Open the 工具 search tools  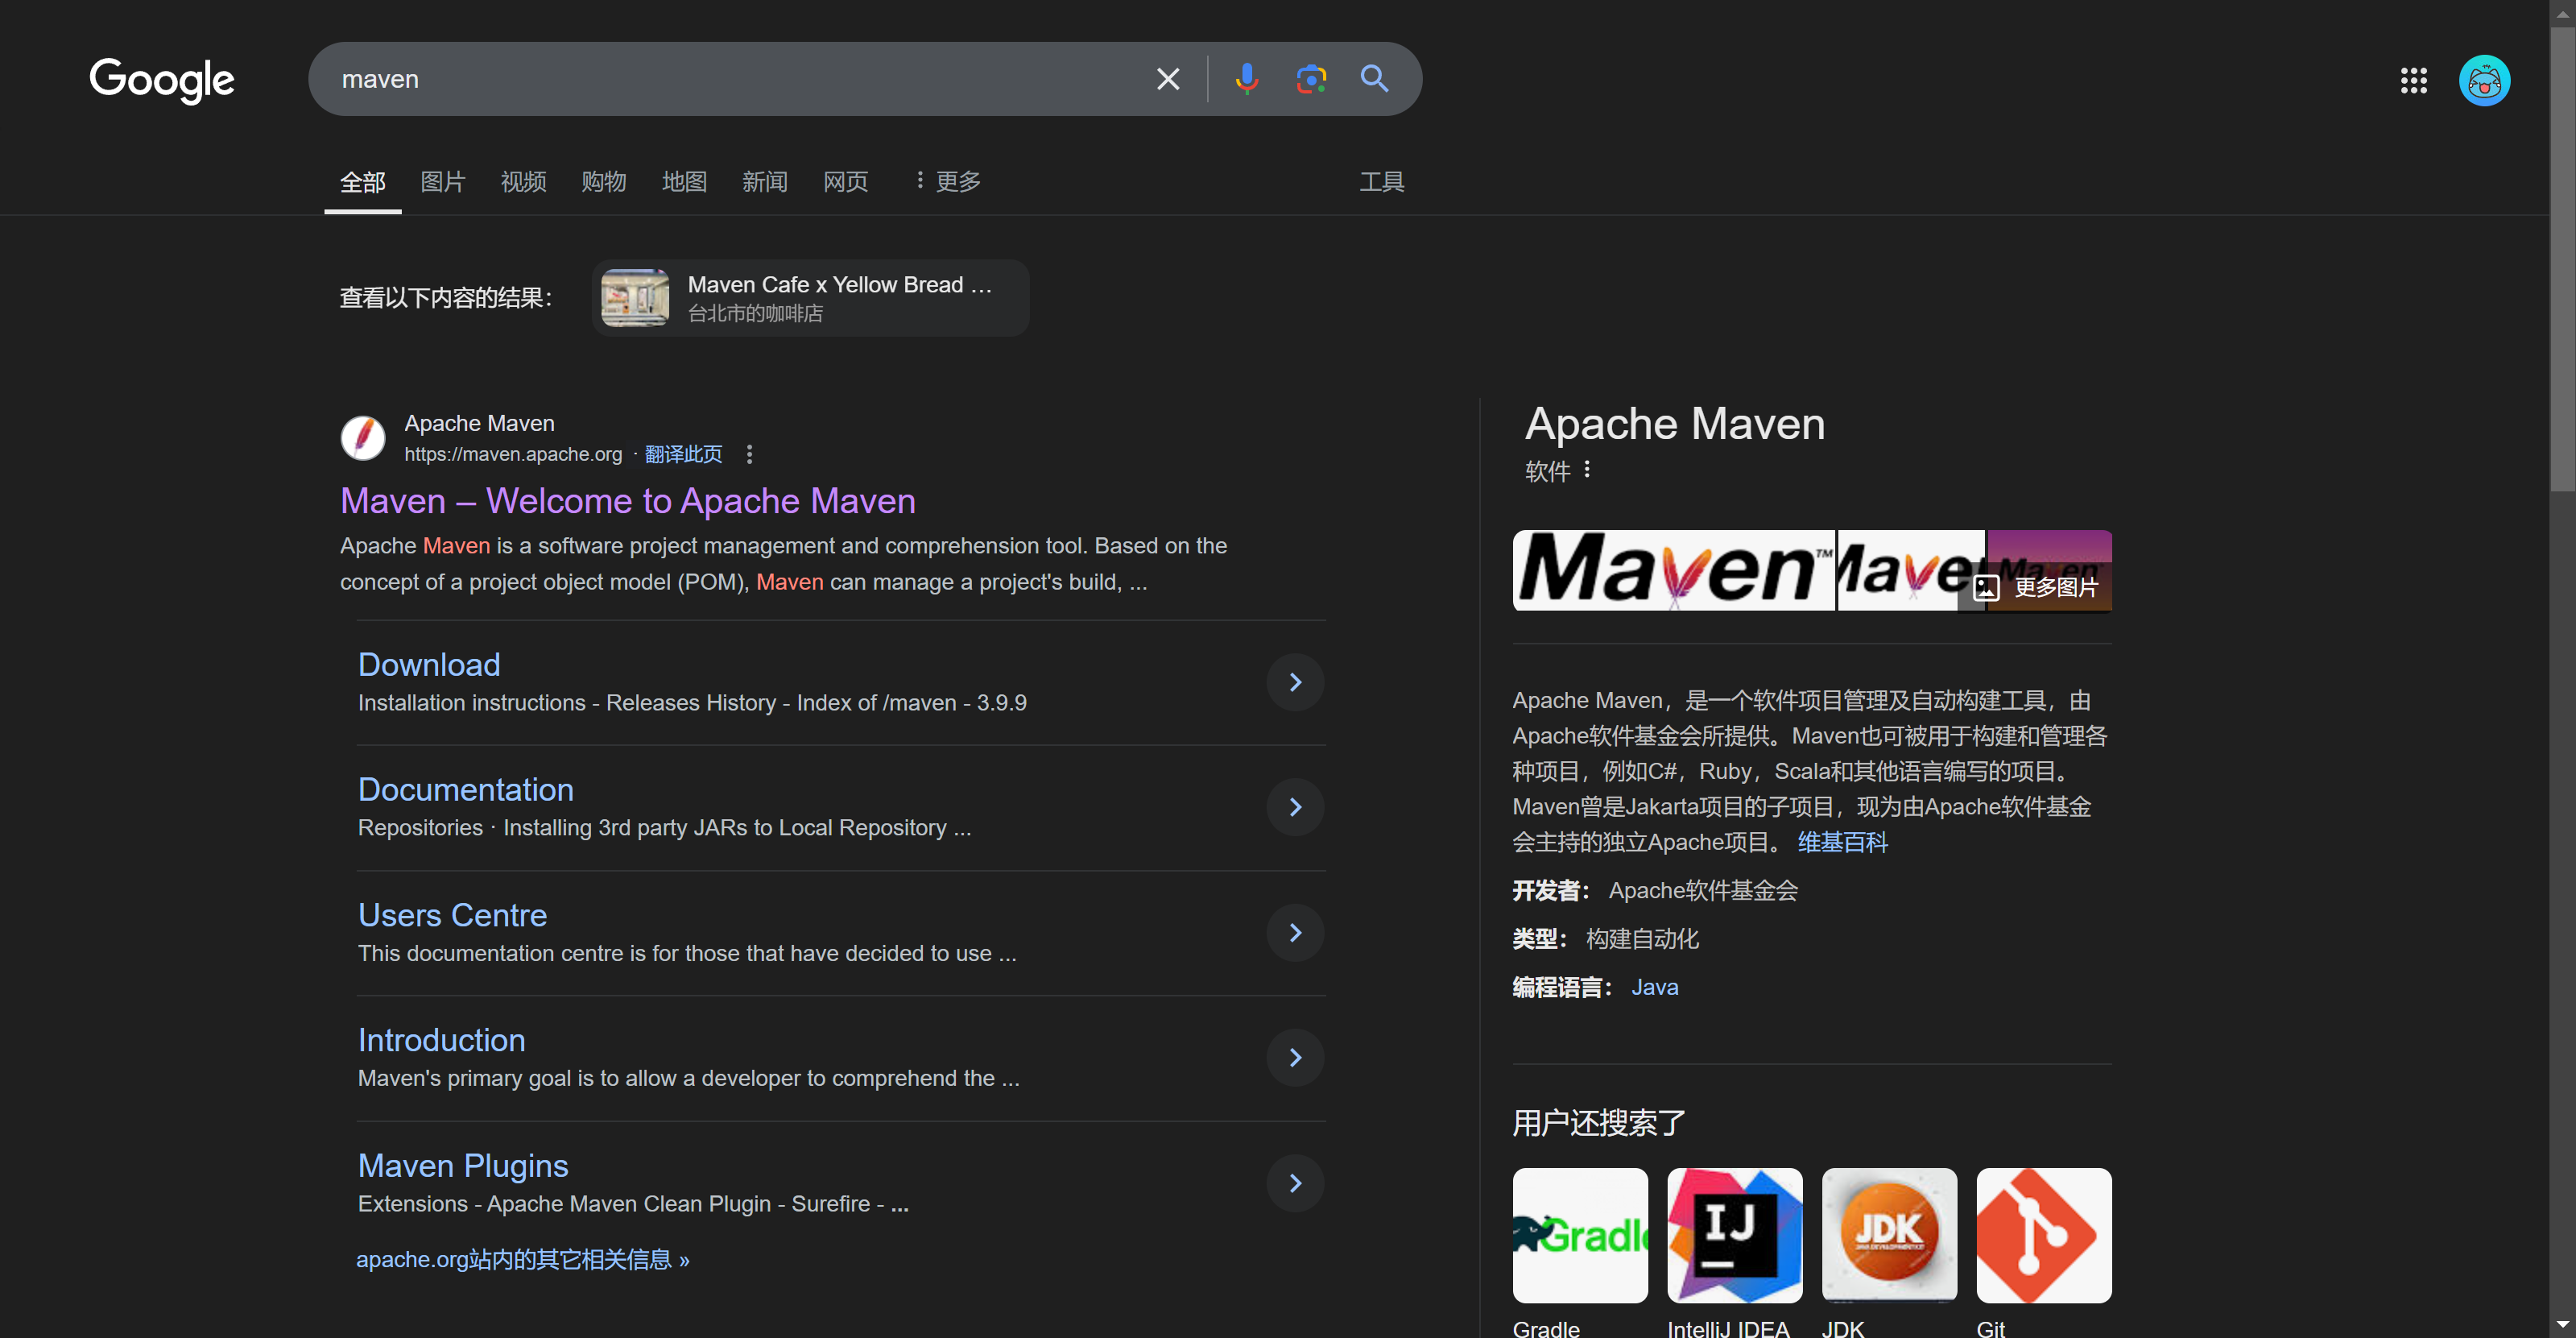point(1381,181)
